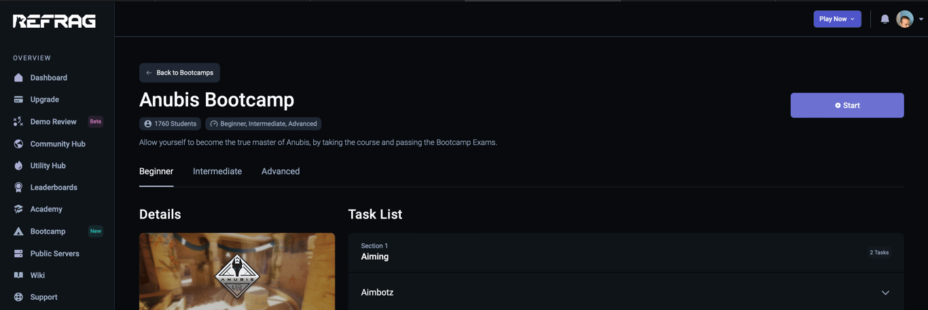Expand the Aimbotz task chevron
The height and width of the screenshot is (310, 928).
tap(885, 292)
